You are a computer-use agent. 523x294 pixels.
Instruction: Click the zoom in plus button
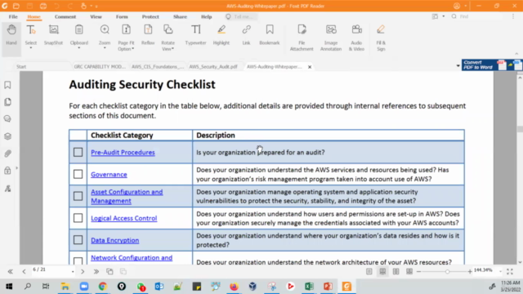(470, 272)
